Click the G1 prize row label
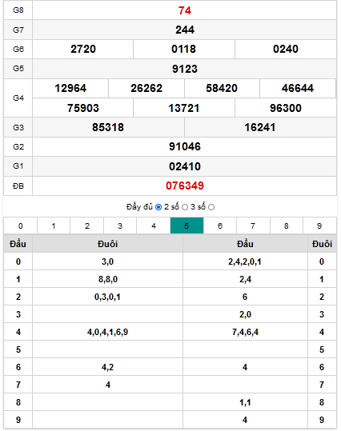 pyautogui.click(x=18, y=166)
